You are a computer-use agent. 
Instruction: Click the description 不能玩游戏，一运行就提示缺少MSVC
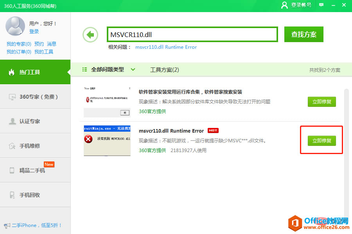[203, 141]
